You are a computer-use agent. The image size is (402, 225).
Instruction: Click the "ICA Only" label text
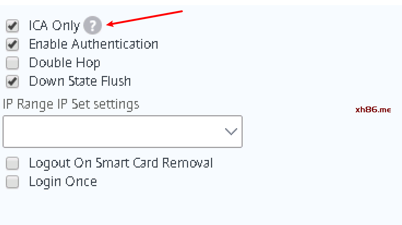pos(54,26)
